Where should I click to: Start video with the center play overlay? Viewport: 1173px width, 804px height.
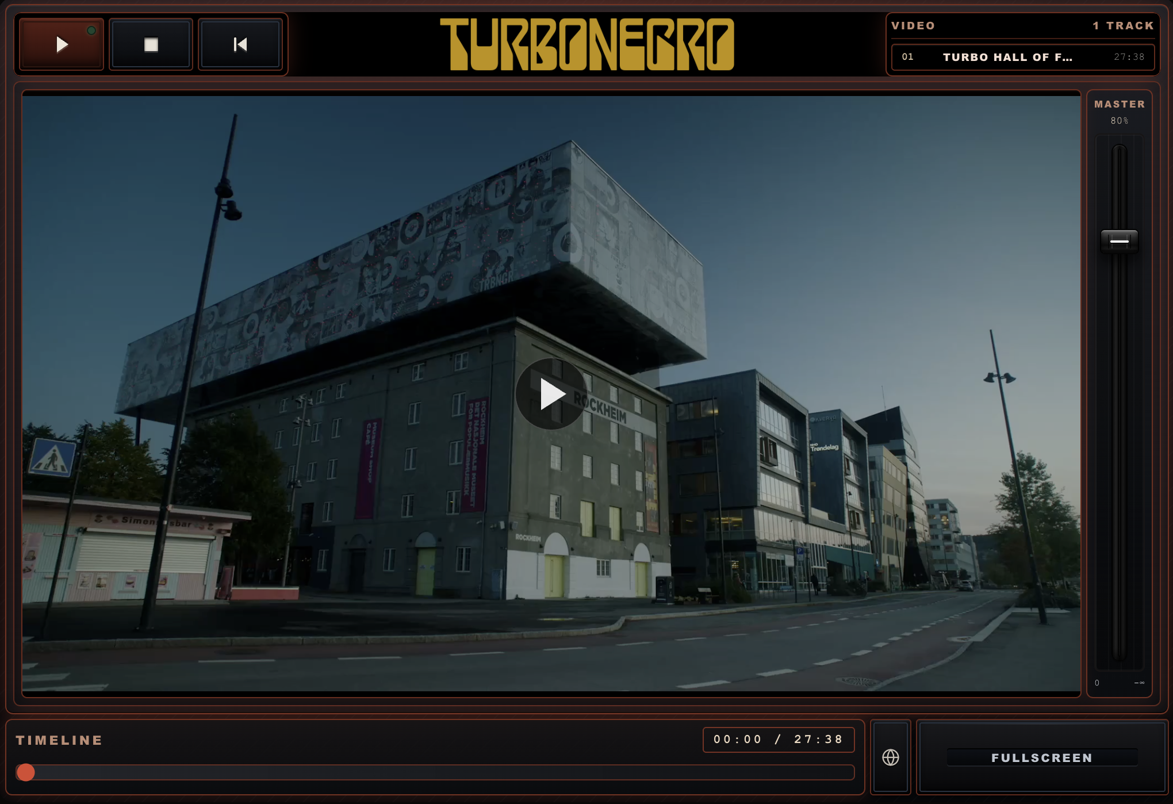click(x=551, y=394)
